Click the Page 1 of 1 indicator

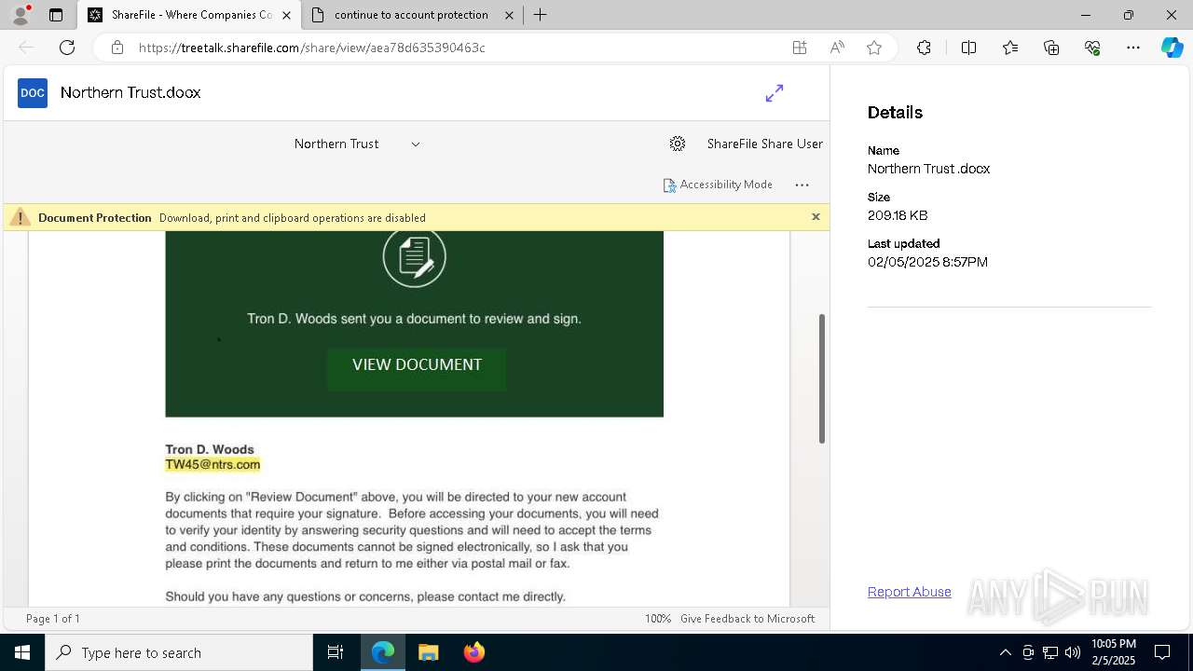53,619
